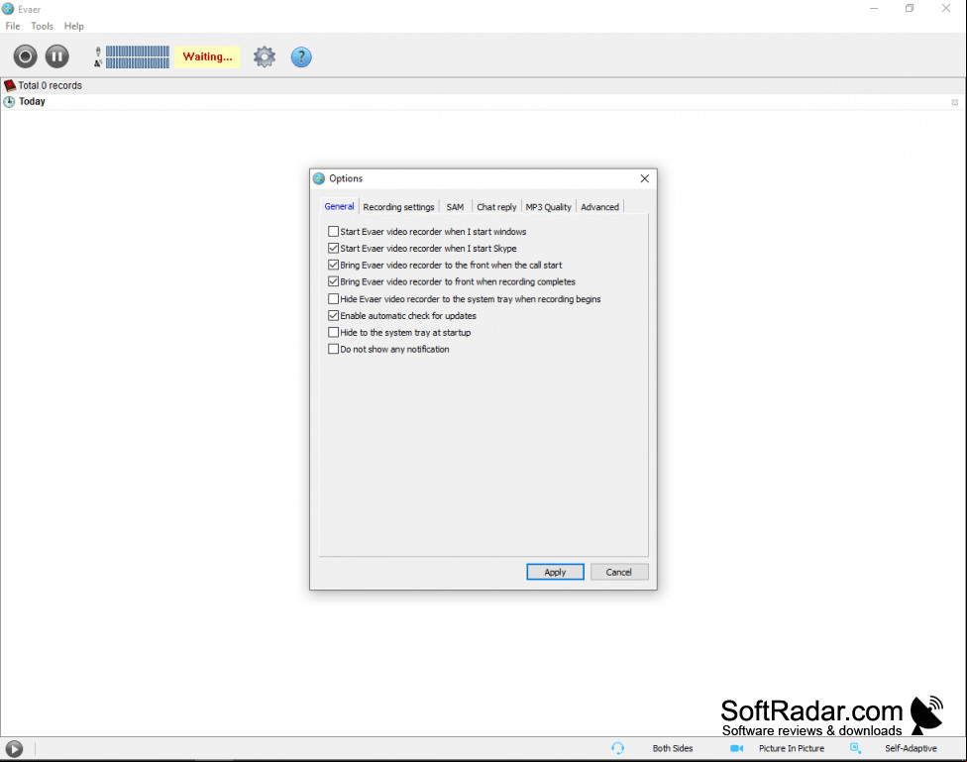Disable automatic check for updates
Viewport: 967px width, 762px height.
(x=334, y=315)
